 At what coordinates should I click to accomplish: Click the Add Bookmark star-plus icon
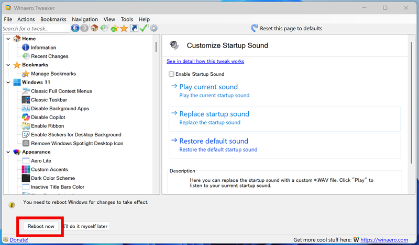pos(114,28)
